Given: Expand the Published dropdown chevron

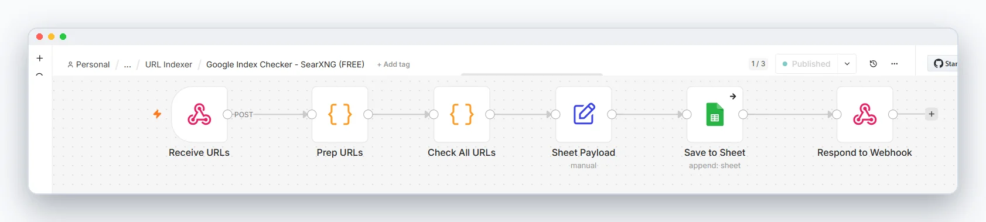Looking at the screenshot, I should tap(847, 64).
